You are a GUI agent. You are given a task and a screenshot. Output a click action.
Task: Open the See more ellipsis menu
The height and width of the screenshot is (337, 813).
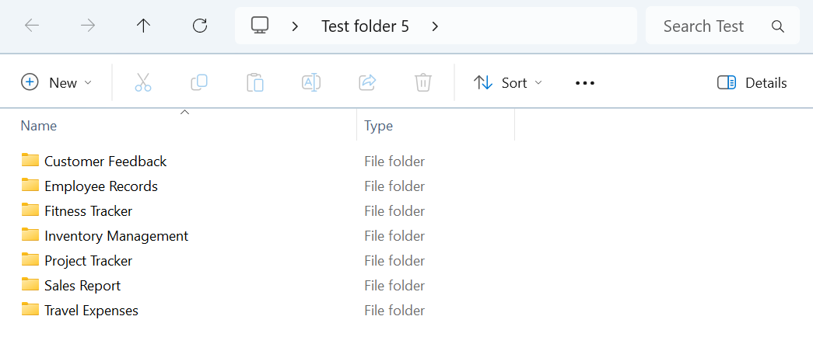pos(585,83)
